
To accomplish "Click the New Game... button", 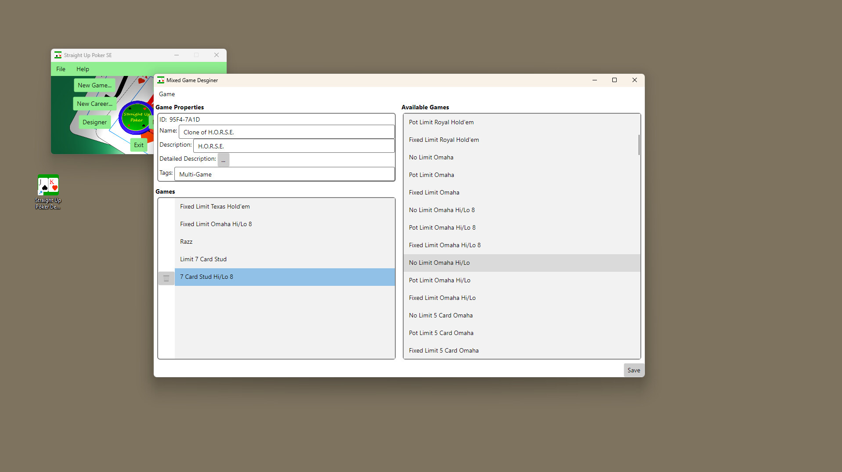I will tap(94, 85).
